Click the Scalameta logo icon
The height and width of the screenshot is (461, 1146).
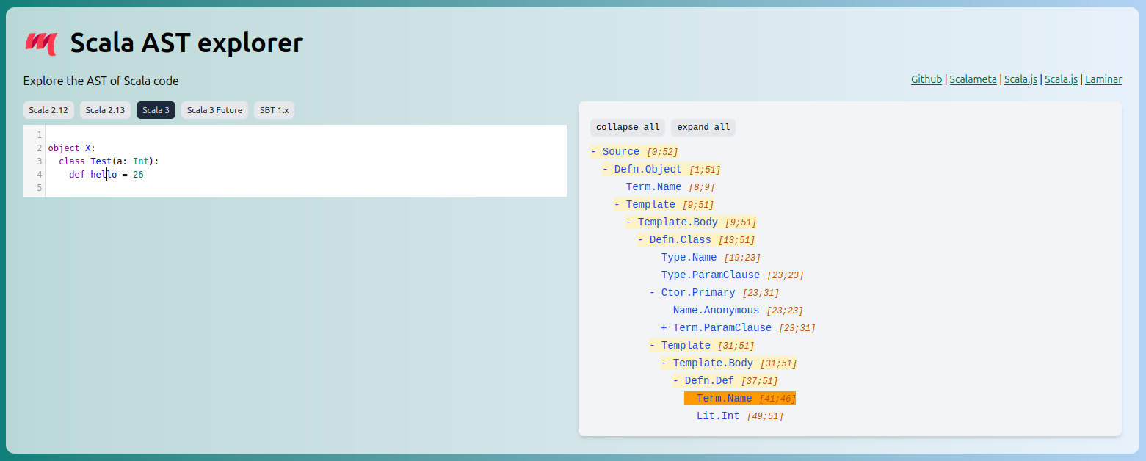coord(40,43)
